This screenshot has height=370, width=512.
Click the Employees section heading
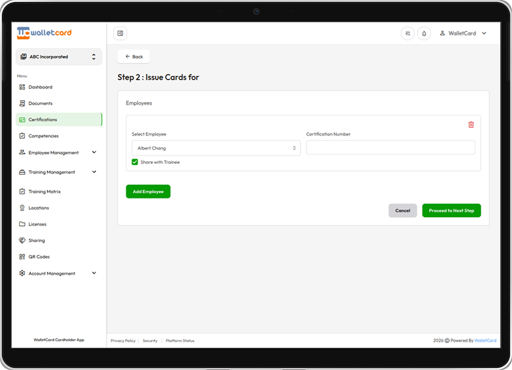pos(139,103)
